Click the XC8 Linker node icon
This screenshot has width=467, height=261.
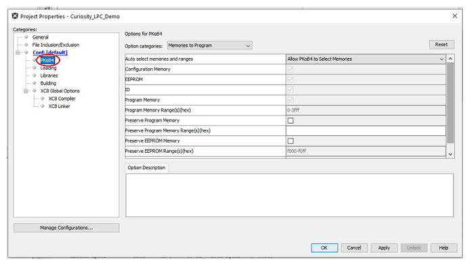(x=42, y=106)
